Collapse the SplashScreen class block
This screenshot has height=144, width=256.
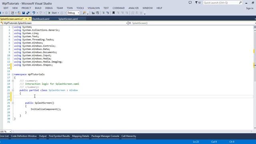tap(13, 90)
